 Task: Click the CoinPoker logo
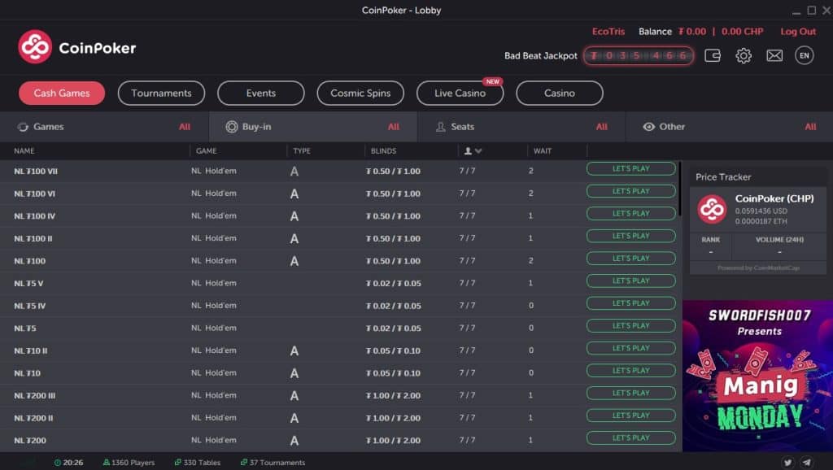point(77,46)
